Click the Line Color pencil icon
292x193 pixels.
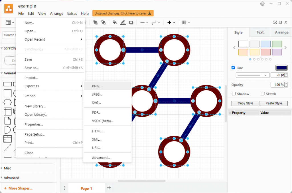click(x=123, y=23)
